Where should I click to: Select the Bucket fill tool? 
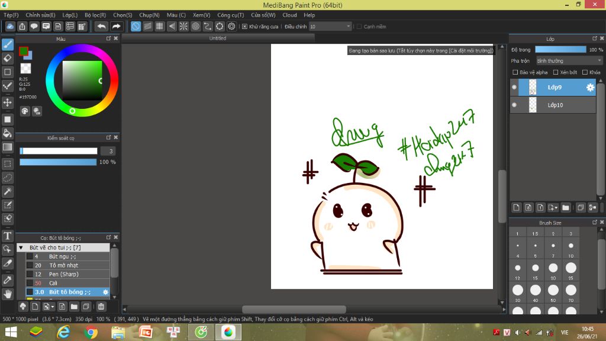pyautogui.click(x=8, y=133)
